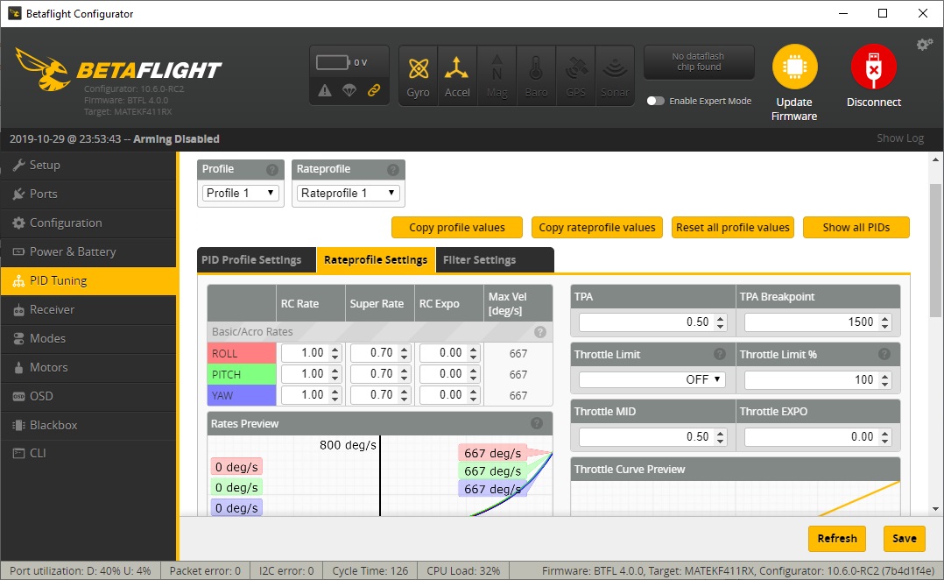Open the Profile 1 dropdown
Viewport: 944px width, 580px height.
(x=240, y=193)
